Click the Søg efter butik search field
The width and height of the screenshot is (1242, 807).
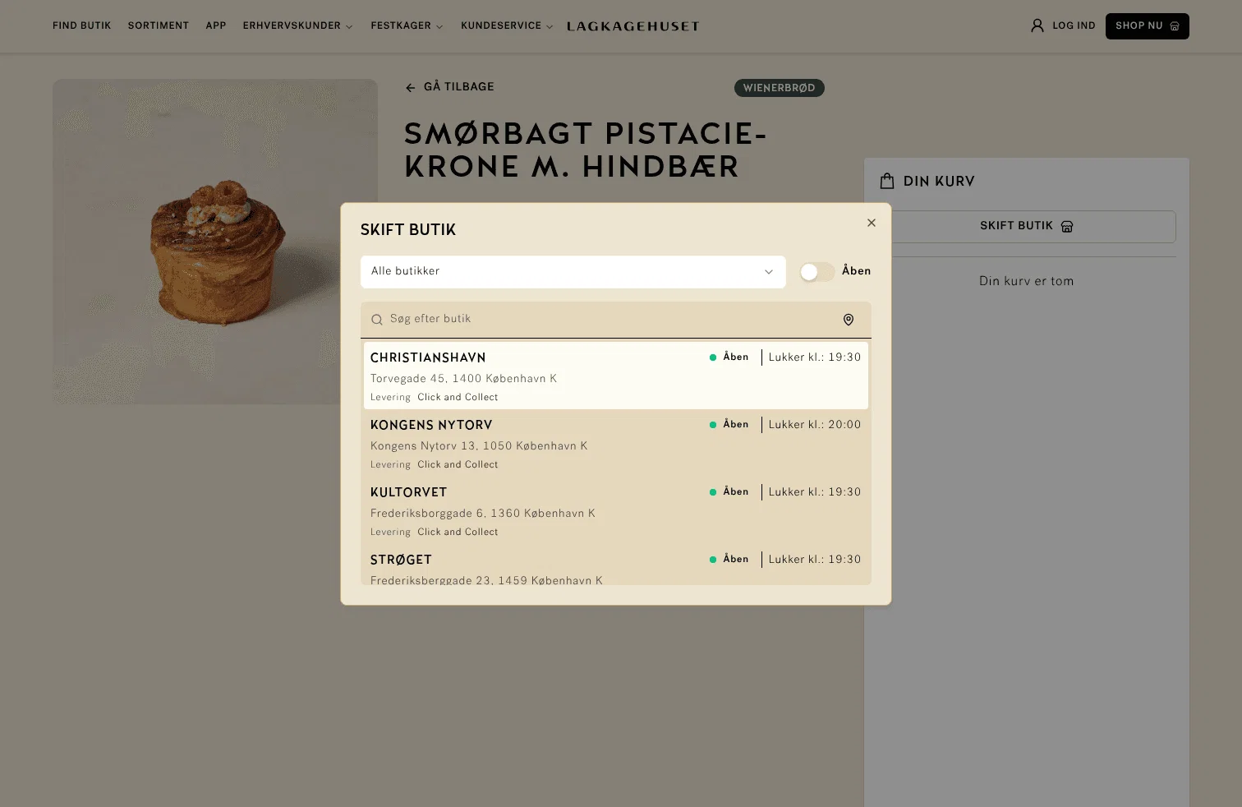(x=608, y=320)
